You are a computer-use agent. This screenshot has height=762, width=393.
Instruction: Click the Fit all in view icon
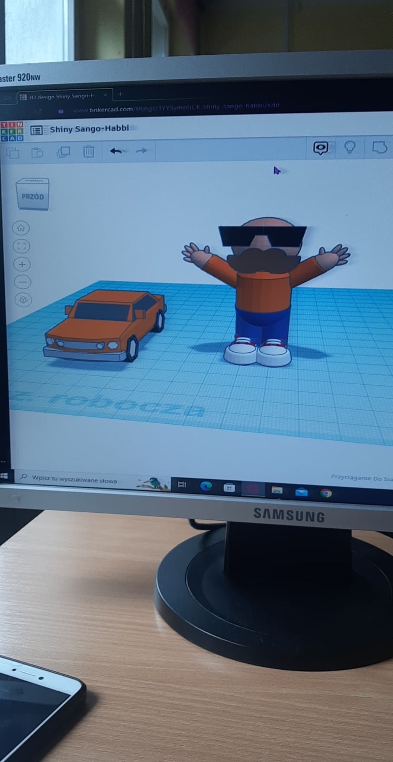click(22, 246)
